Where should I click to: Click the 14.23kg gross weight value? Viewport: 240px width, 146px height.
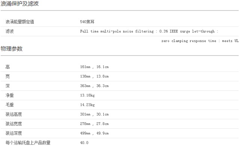(87, 105)
